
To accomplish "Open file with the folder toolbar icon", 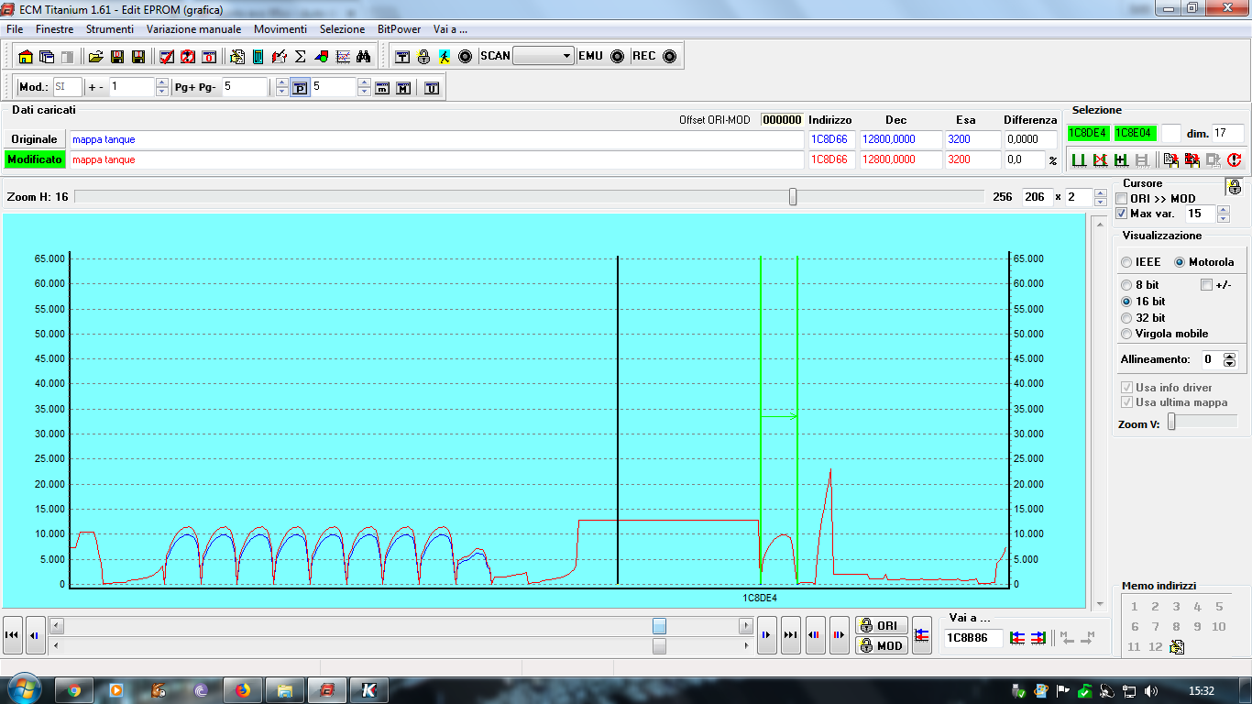I will coord(95,56).
